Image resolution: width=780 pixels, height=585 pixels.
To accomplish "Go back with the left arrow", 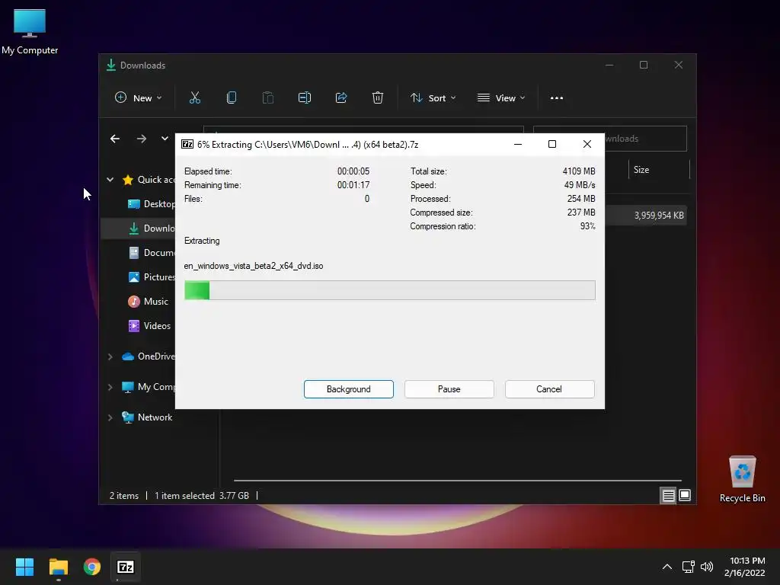I will coord(115,139).
